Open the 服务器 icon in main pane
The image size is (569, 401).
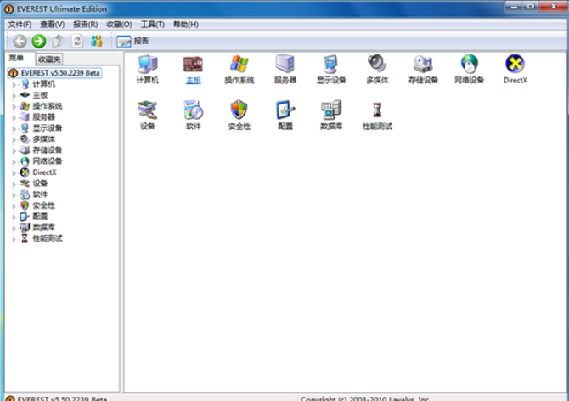285,70
